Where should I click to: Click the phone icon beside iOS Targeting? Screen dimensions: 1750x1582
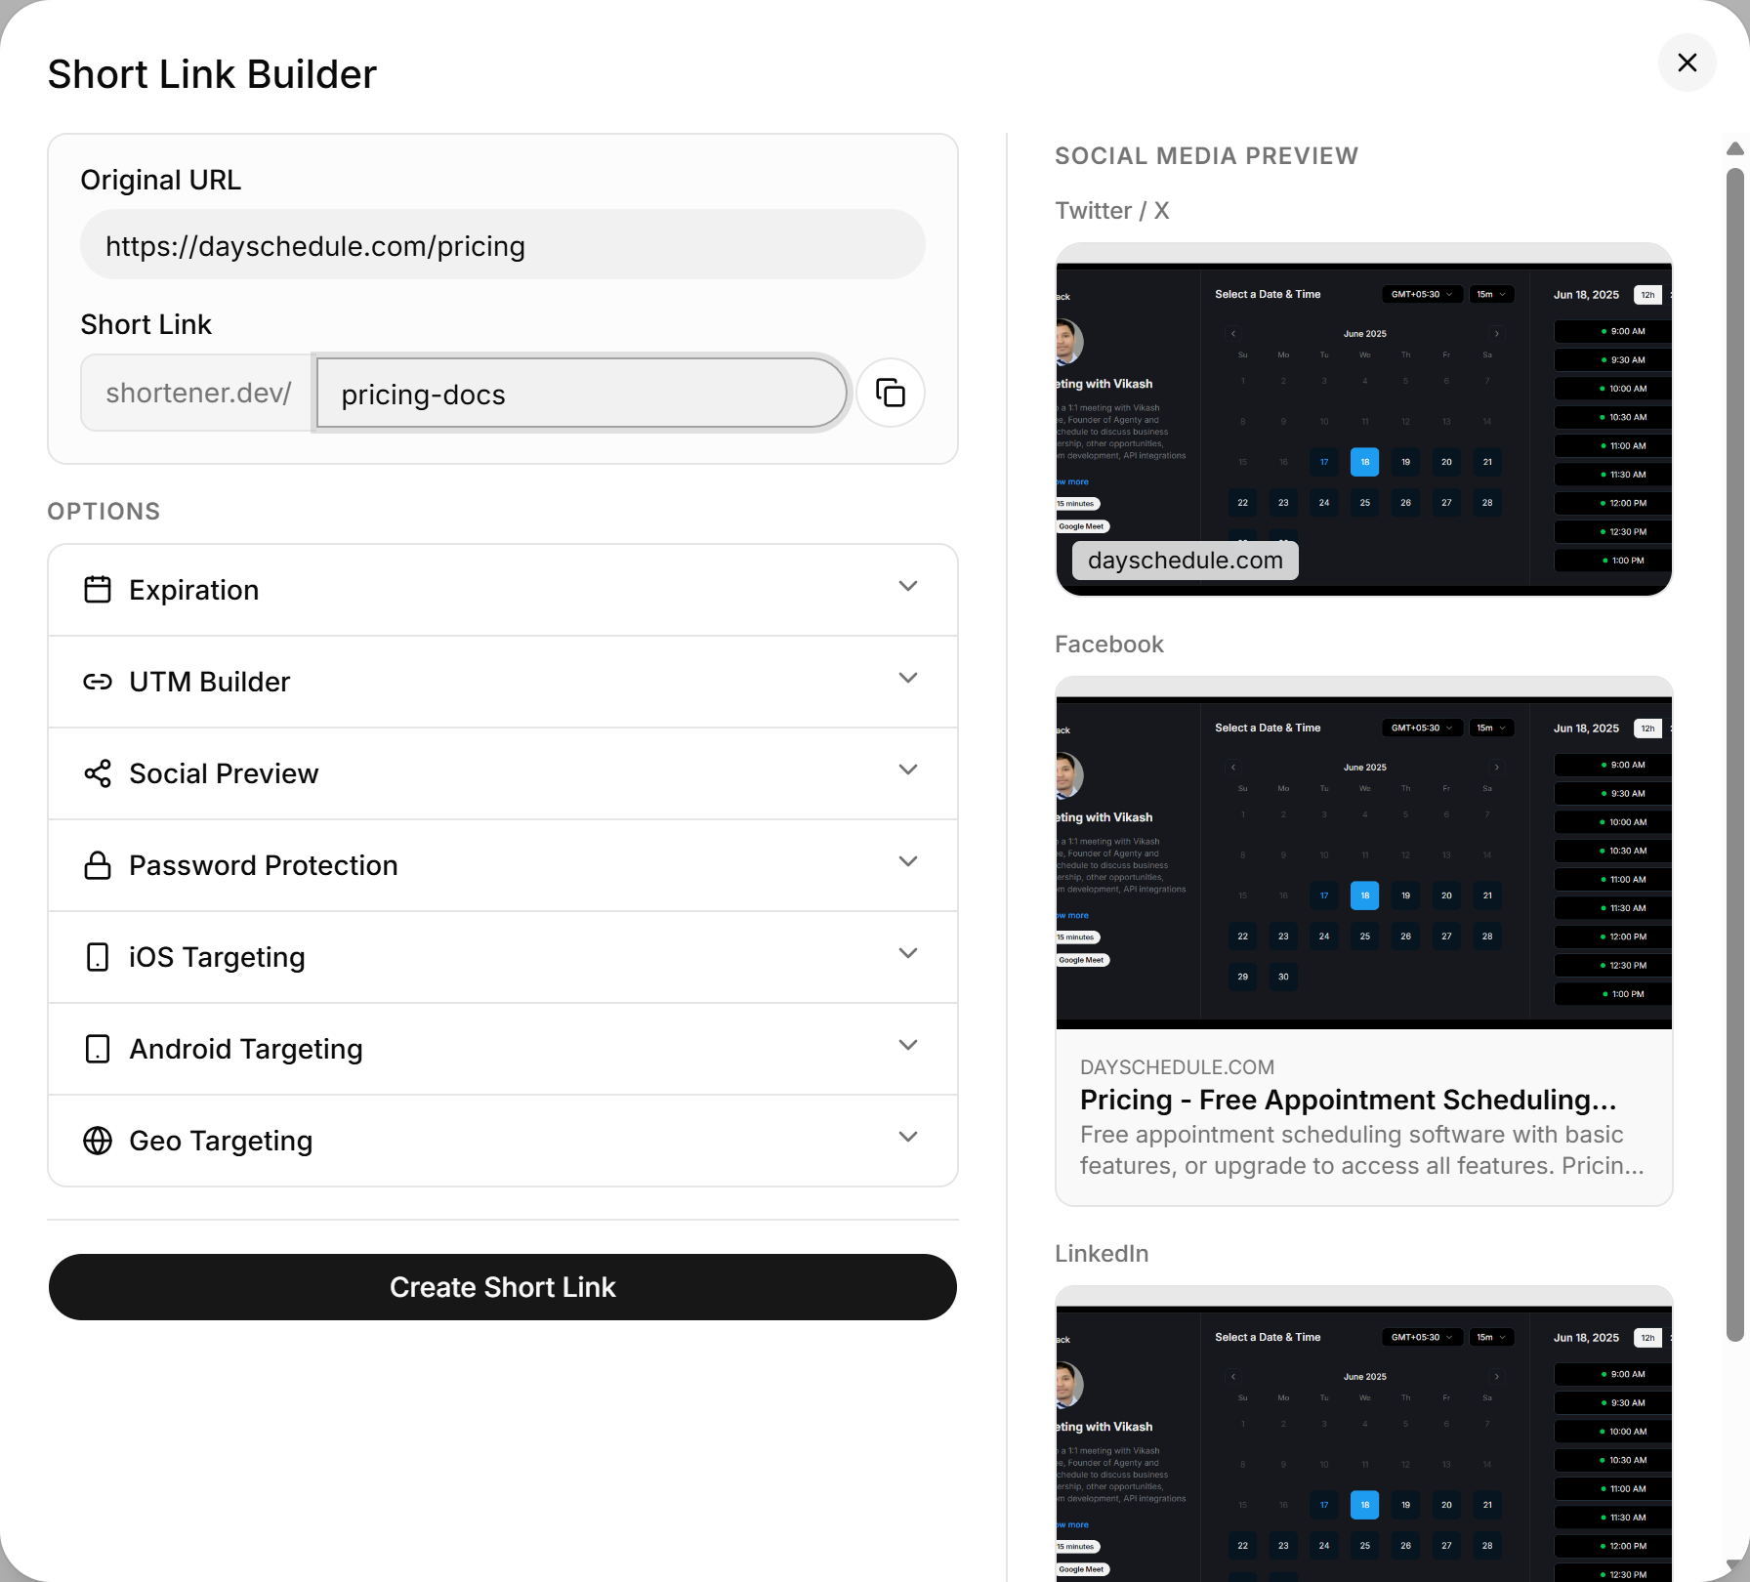pyautogui.click(x=98, y=957)
